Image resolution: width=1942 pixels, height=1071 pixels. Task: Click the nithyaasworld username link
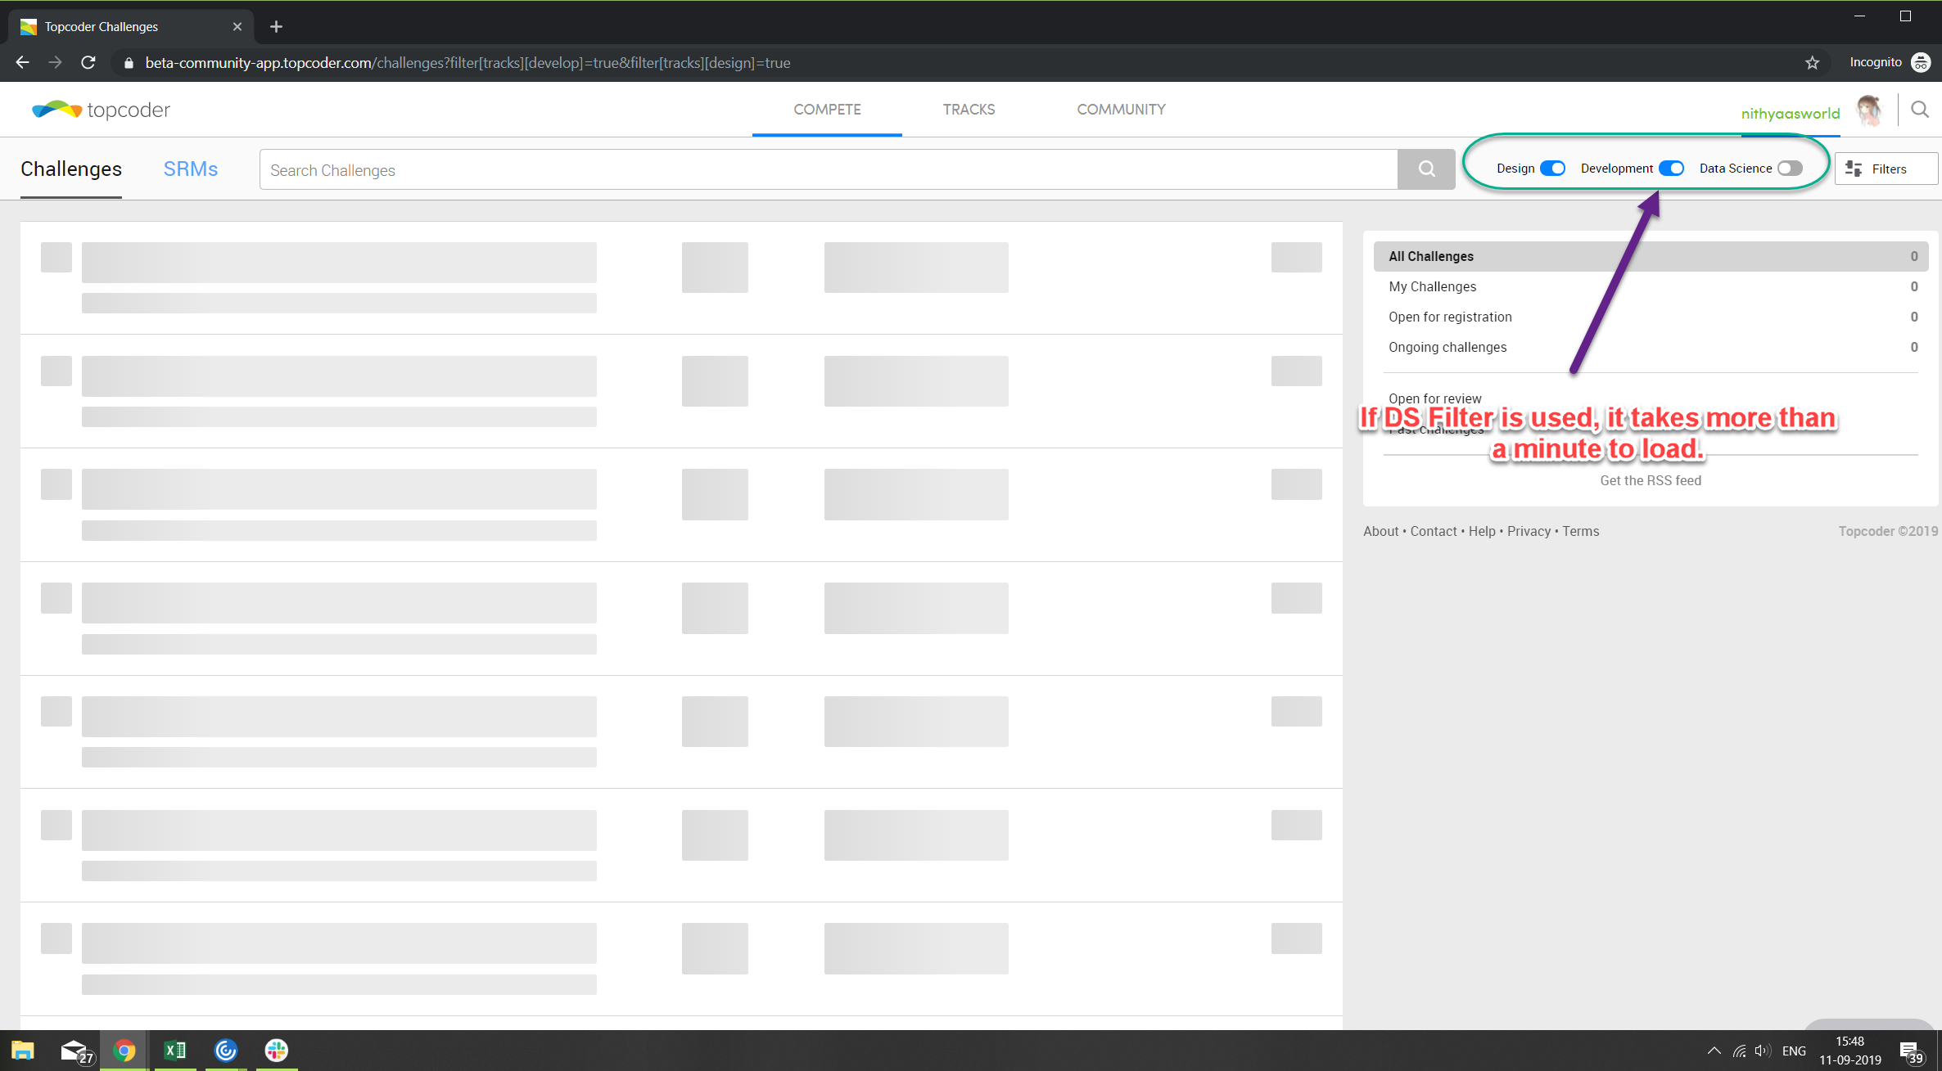pos(1790,114)
